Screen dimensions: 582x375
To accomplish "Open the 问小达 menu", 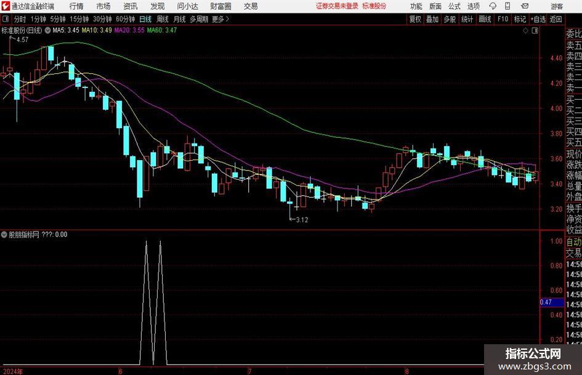I will 187,6.
